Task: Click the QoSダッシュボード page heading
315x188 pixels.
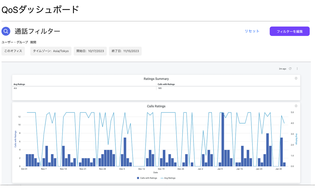Action: [40, 9]
